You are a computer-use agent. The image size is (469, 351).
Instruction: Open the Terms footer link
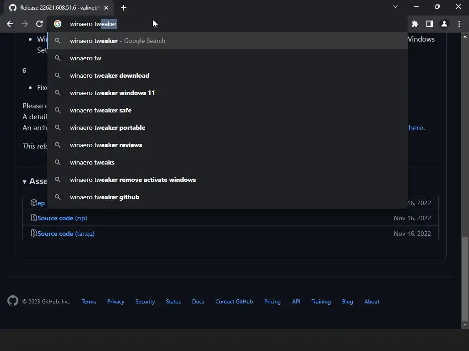pyautogui.click(x=89, y=302)
